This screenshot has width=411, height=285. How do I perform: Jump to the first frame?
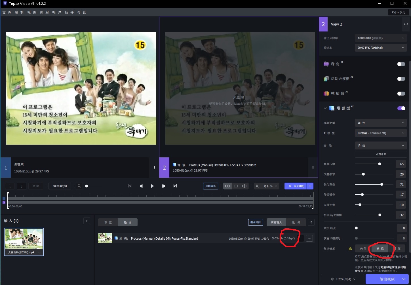(130, 186)
